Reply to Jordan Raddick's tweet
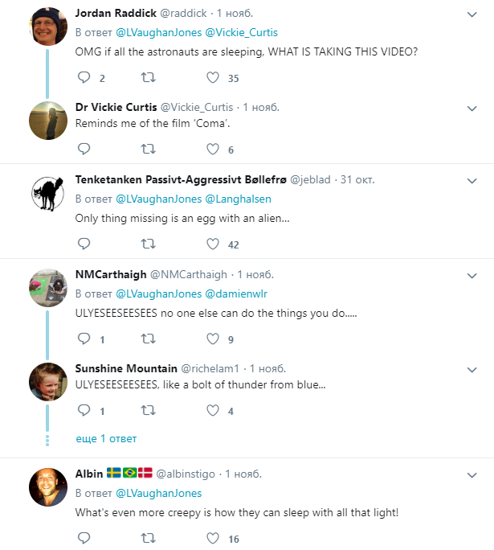 click(x=84, y=78)
